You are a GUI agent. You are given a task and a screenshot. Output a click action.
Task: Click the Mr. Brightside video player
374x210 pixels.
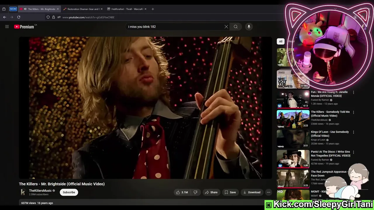(x=145, y=108)
